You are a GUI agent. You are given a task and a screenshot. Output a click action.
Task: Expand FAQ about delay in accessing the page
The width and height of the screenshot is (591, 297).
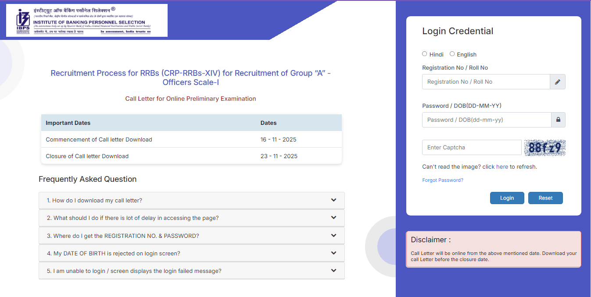[x=191, y=218]
